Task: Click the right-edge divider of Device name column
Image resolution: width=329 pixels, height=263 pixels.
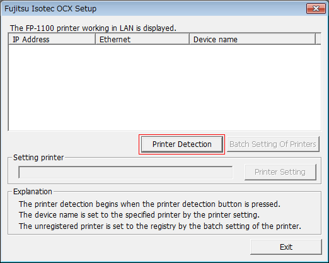Action: click(316, 39)
